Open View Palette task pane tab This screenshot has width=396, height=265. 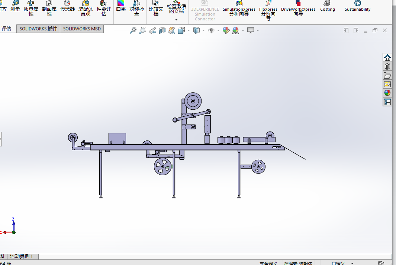click(x=387, y=84)
